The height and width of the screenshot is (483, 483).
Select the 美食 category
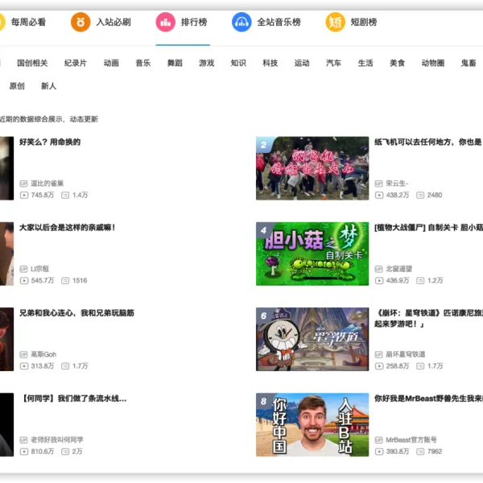(397, 63)
